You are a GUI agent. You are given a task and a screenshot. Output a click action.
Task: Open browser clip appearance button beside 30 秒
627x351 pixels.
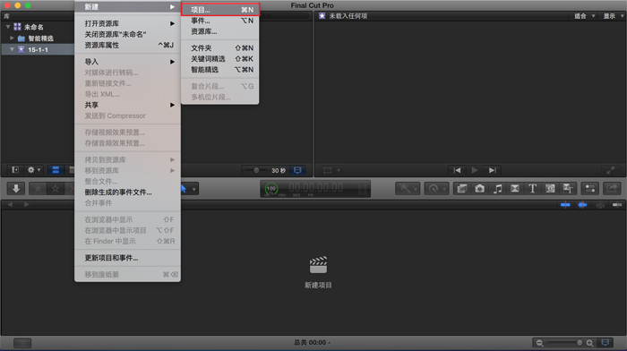click(297, 170)
